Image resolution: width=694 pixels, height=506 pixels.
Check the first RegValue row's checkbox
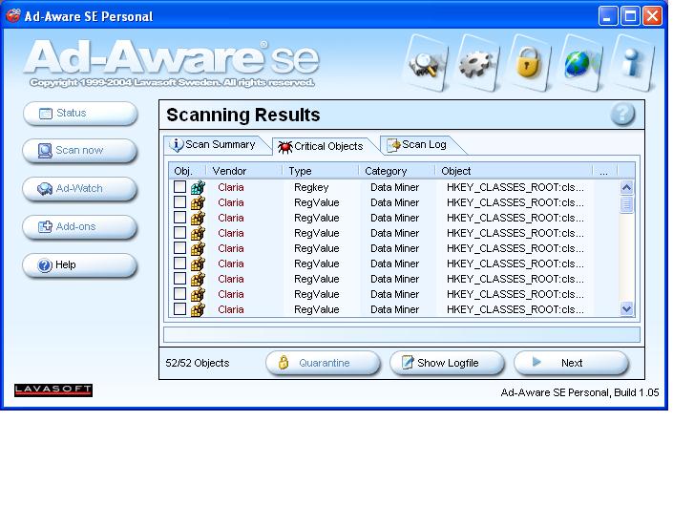(179, 202)
